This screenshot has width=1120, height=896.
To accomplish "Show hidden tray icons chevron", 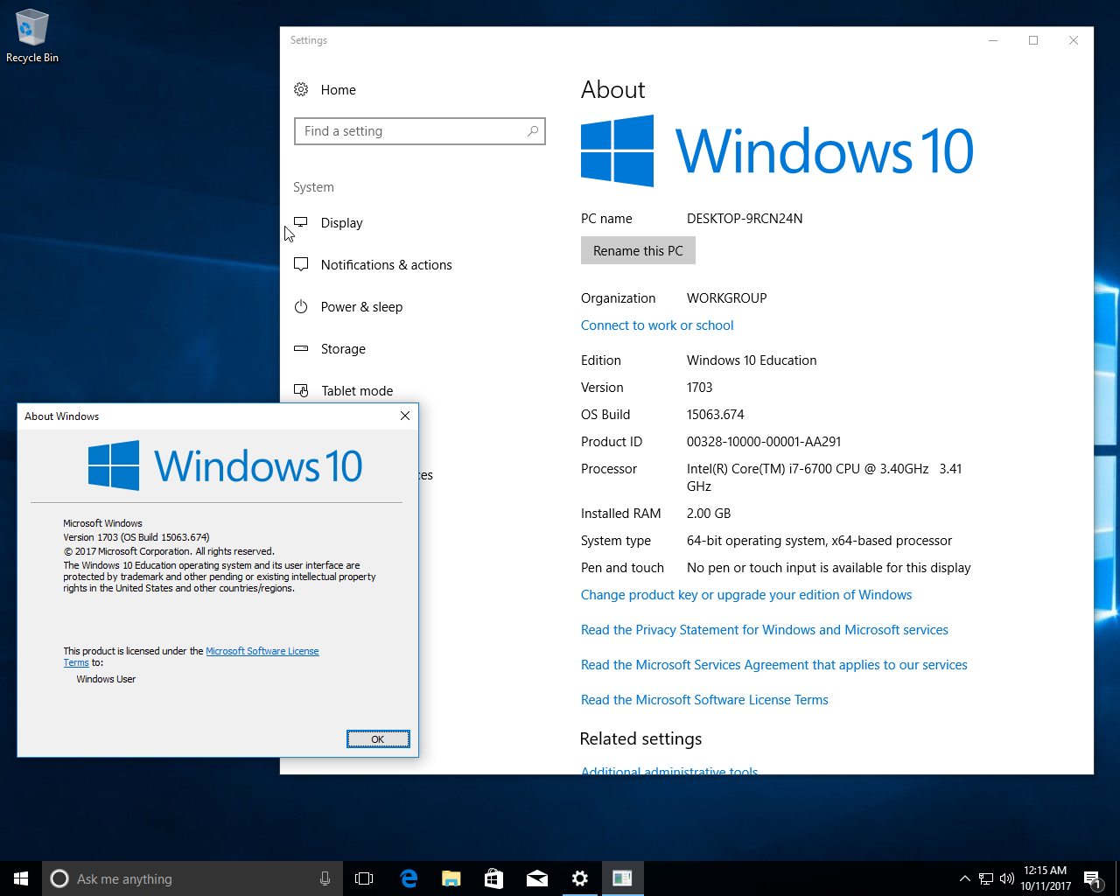I will (964, 878).
